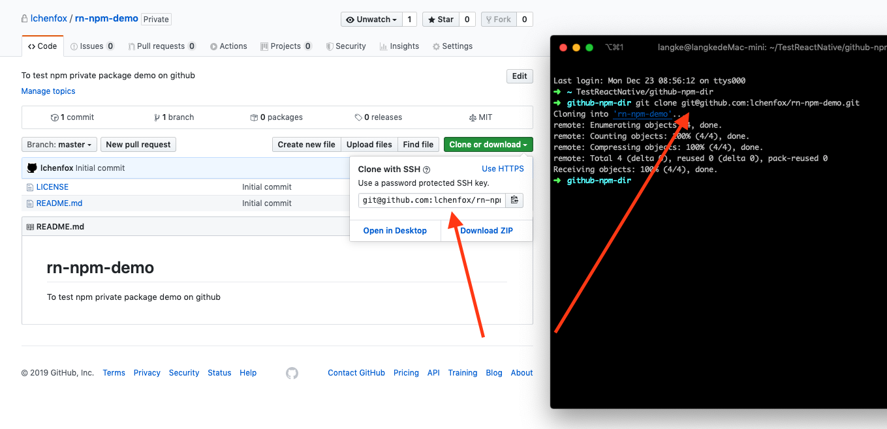The height and width of the screenshot is (429, 887).
Task: Open repository Settings tab
Action: 452,46
